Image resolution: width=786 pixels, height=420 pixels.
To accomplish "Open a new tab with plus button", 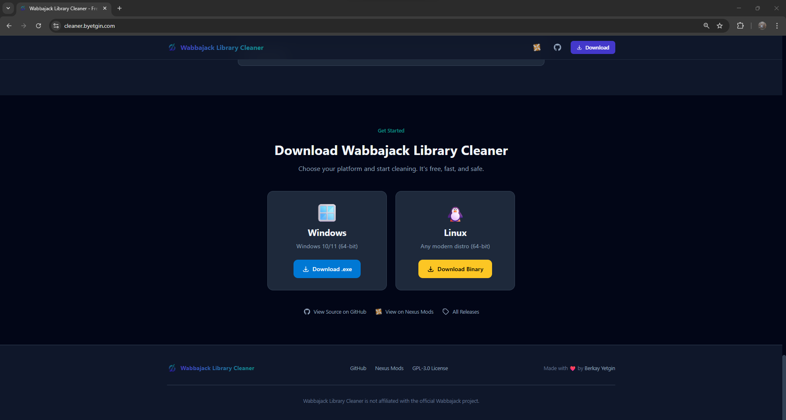I will [x=120, y=8].
